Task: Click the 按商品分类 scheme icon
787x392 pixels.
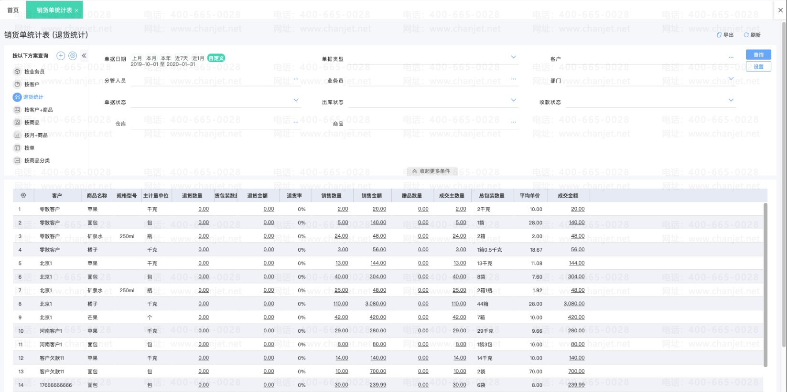Action: pyautogui.click(x=17, y=160)
